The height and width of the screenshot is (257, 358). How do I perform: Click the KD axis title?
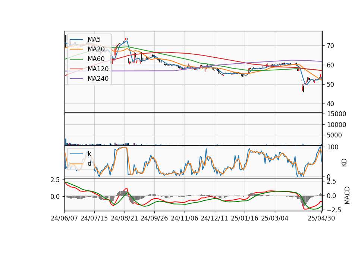pyautogui.click(x=344, y=163)
